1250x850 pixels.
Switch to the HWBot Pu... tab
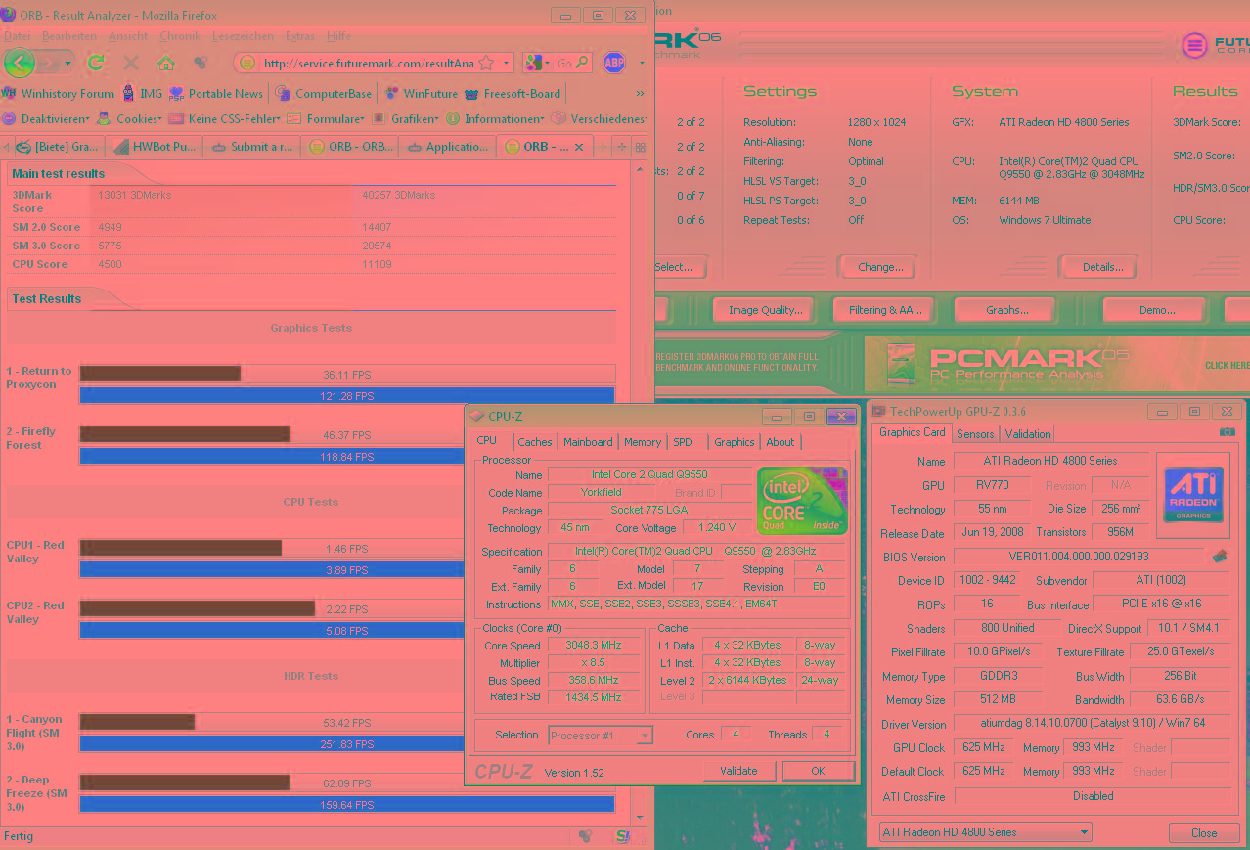(x=154, y=147)
